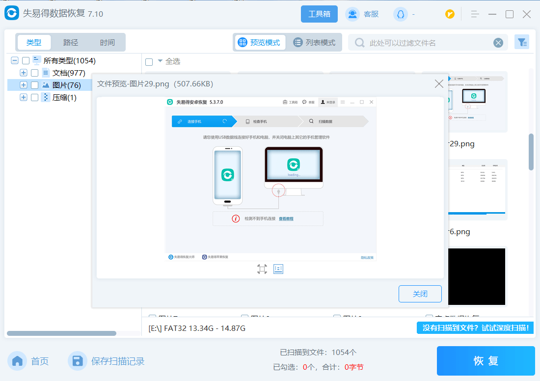Click the 已扫描到文件：1054个 status text

click(318, 353)
